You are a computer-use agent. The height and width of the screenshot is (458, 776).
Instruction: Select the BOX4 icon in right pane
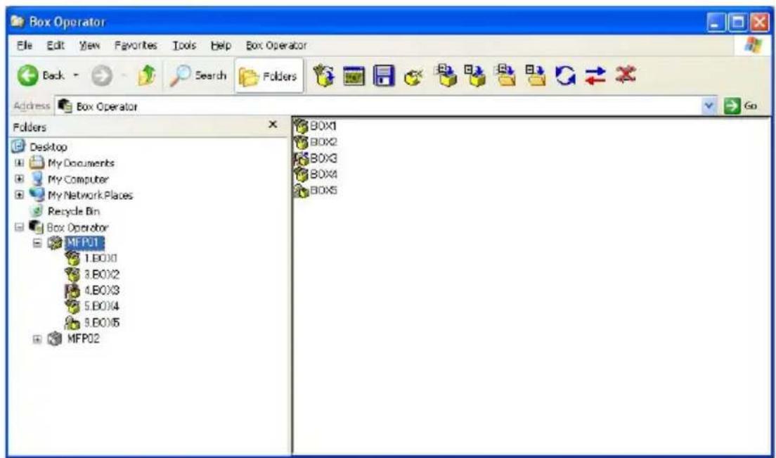click(300, 174)
